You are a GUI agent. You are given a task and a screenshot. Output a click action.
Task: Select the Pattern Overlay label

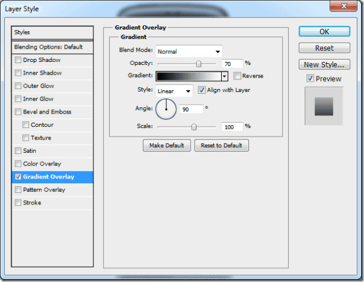coord(44,189)
